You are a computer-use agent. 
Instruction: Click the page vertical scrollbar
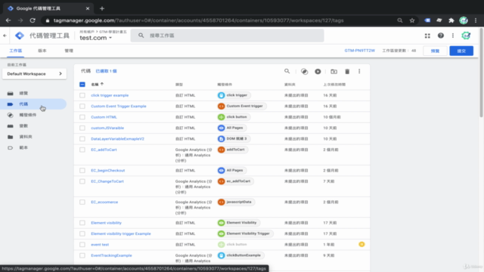pos(481,73)
